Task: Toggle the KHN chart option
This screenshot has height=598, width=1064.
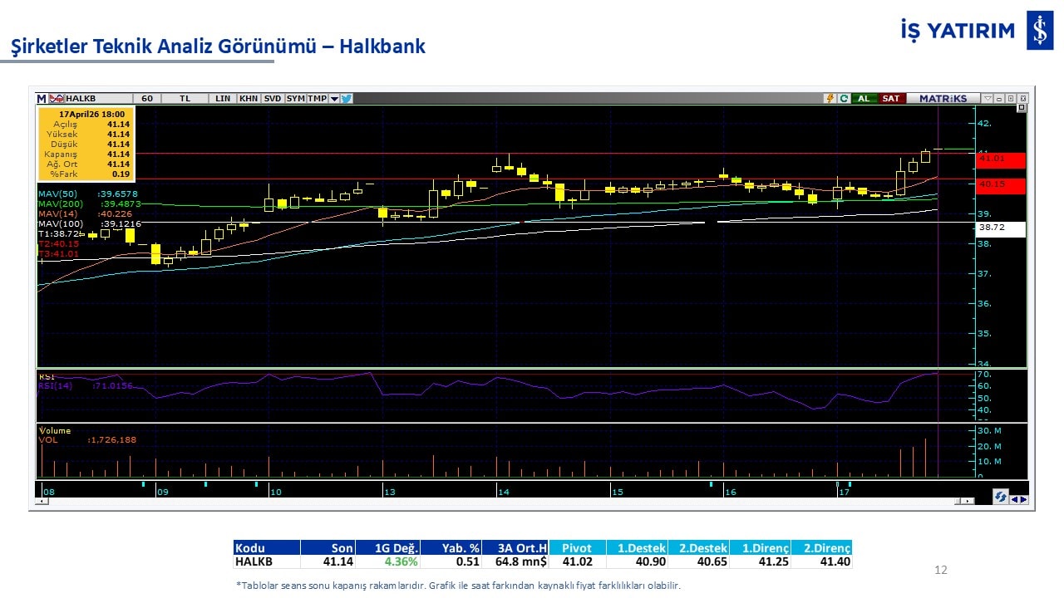Action: click(x=248, y=98)
